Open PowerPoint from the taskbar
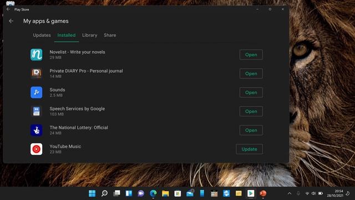Viewport: 355px width, 200px height. (263, 193)
